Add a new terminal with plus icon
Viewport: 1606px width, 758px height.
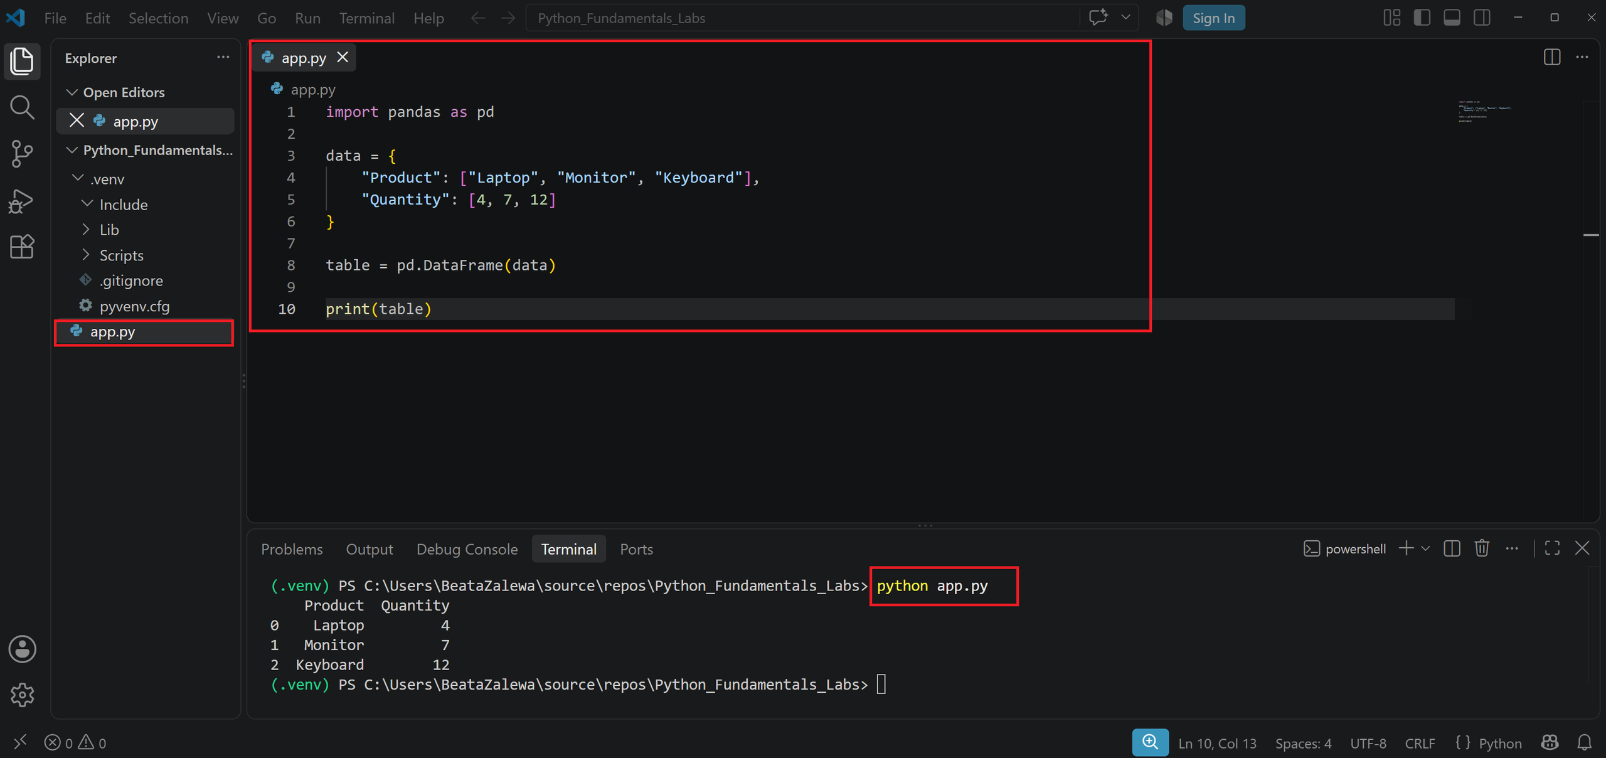click(1407, 548)
